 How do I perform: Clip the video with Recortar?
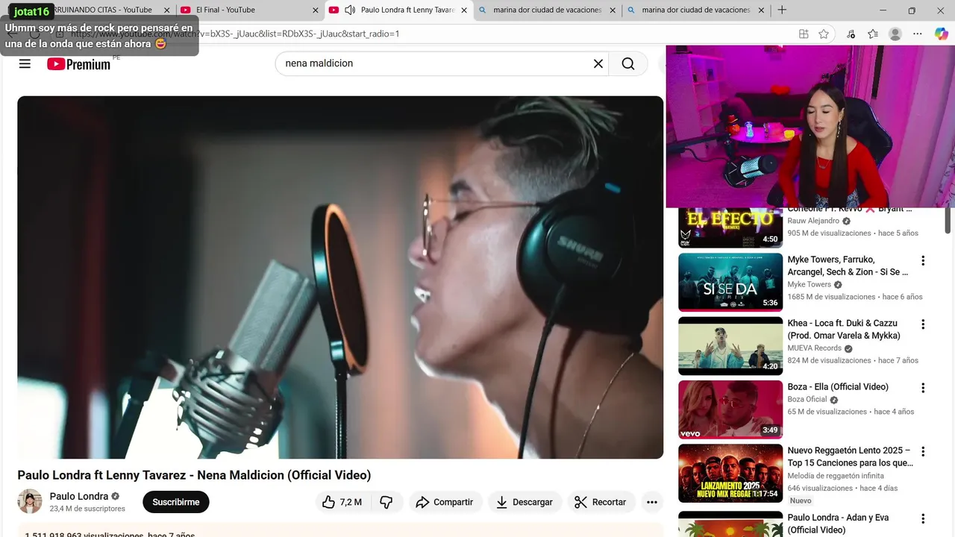click(601, 502)
